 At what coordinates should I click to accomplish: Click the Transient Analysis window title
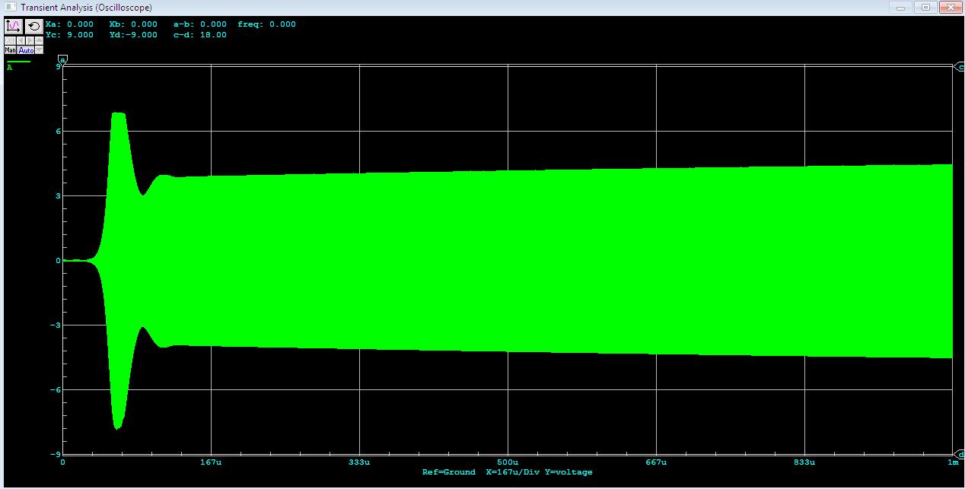tap(86, 8)
